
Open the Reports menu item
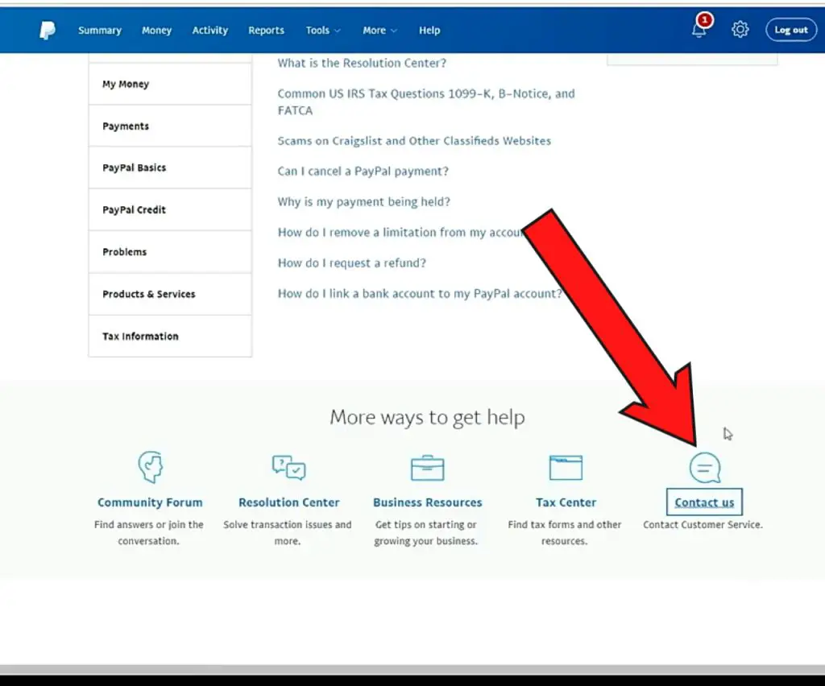266,31
